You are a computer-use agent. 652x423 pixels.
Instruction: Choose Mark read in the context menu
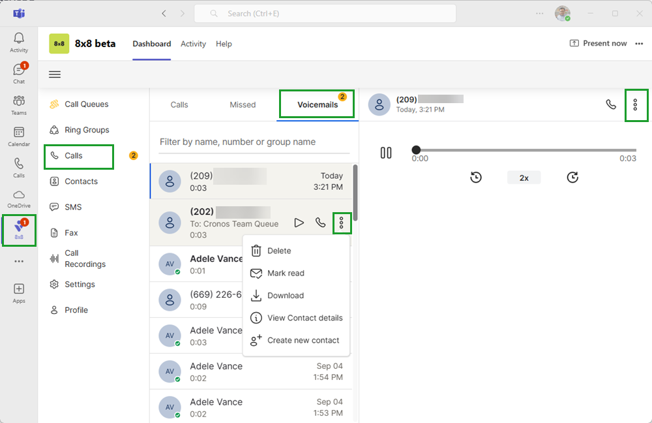click(x=286, y=274)
